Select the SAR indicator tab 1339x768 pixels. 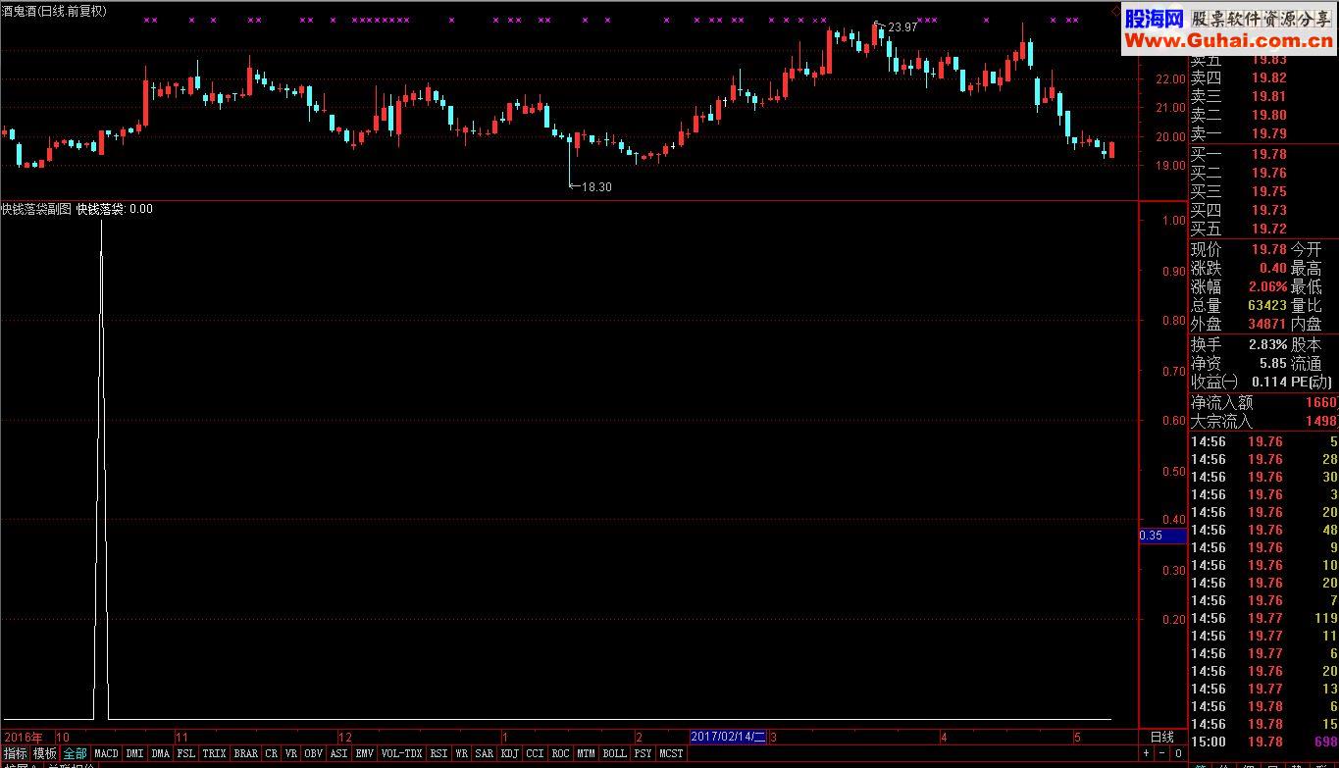tap(485, 753)
